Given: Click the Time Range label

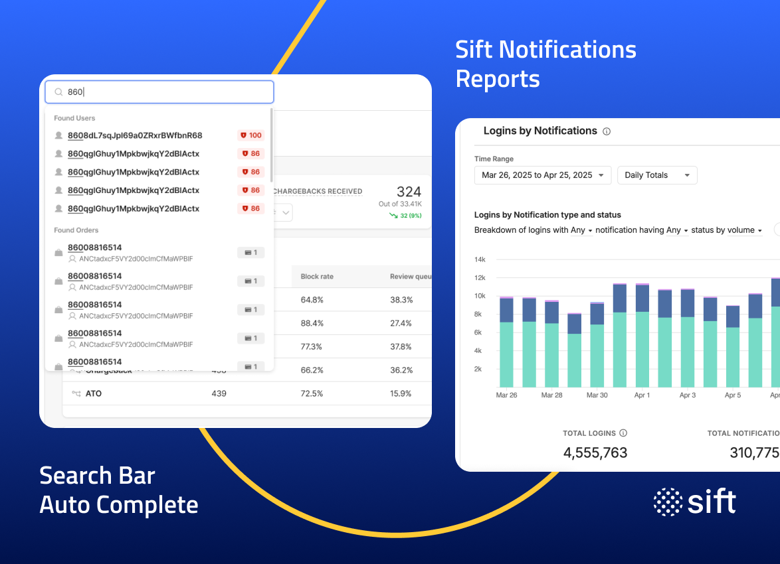Looking at the screenshot, I should pyautogui.click(x=494, y=159).
